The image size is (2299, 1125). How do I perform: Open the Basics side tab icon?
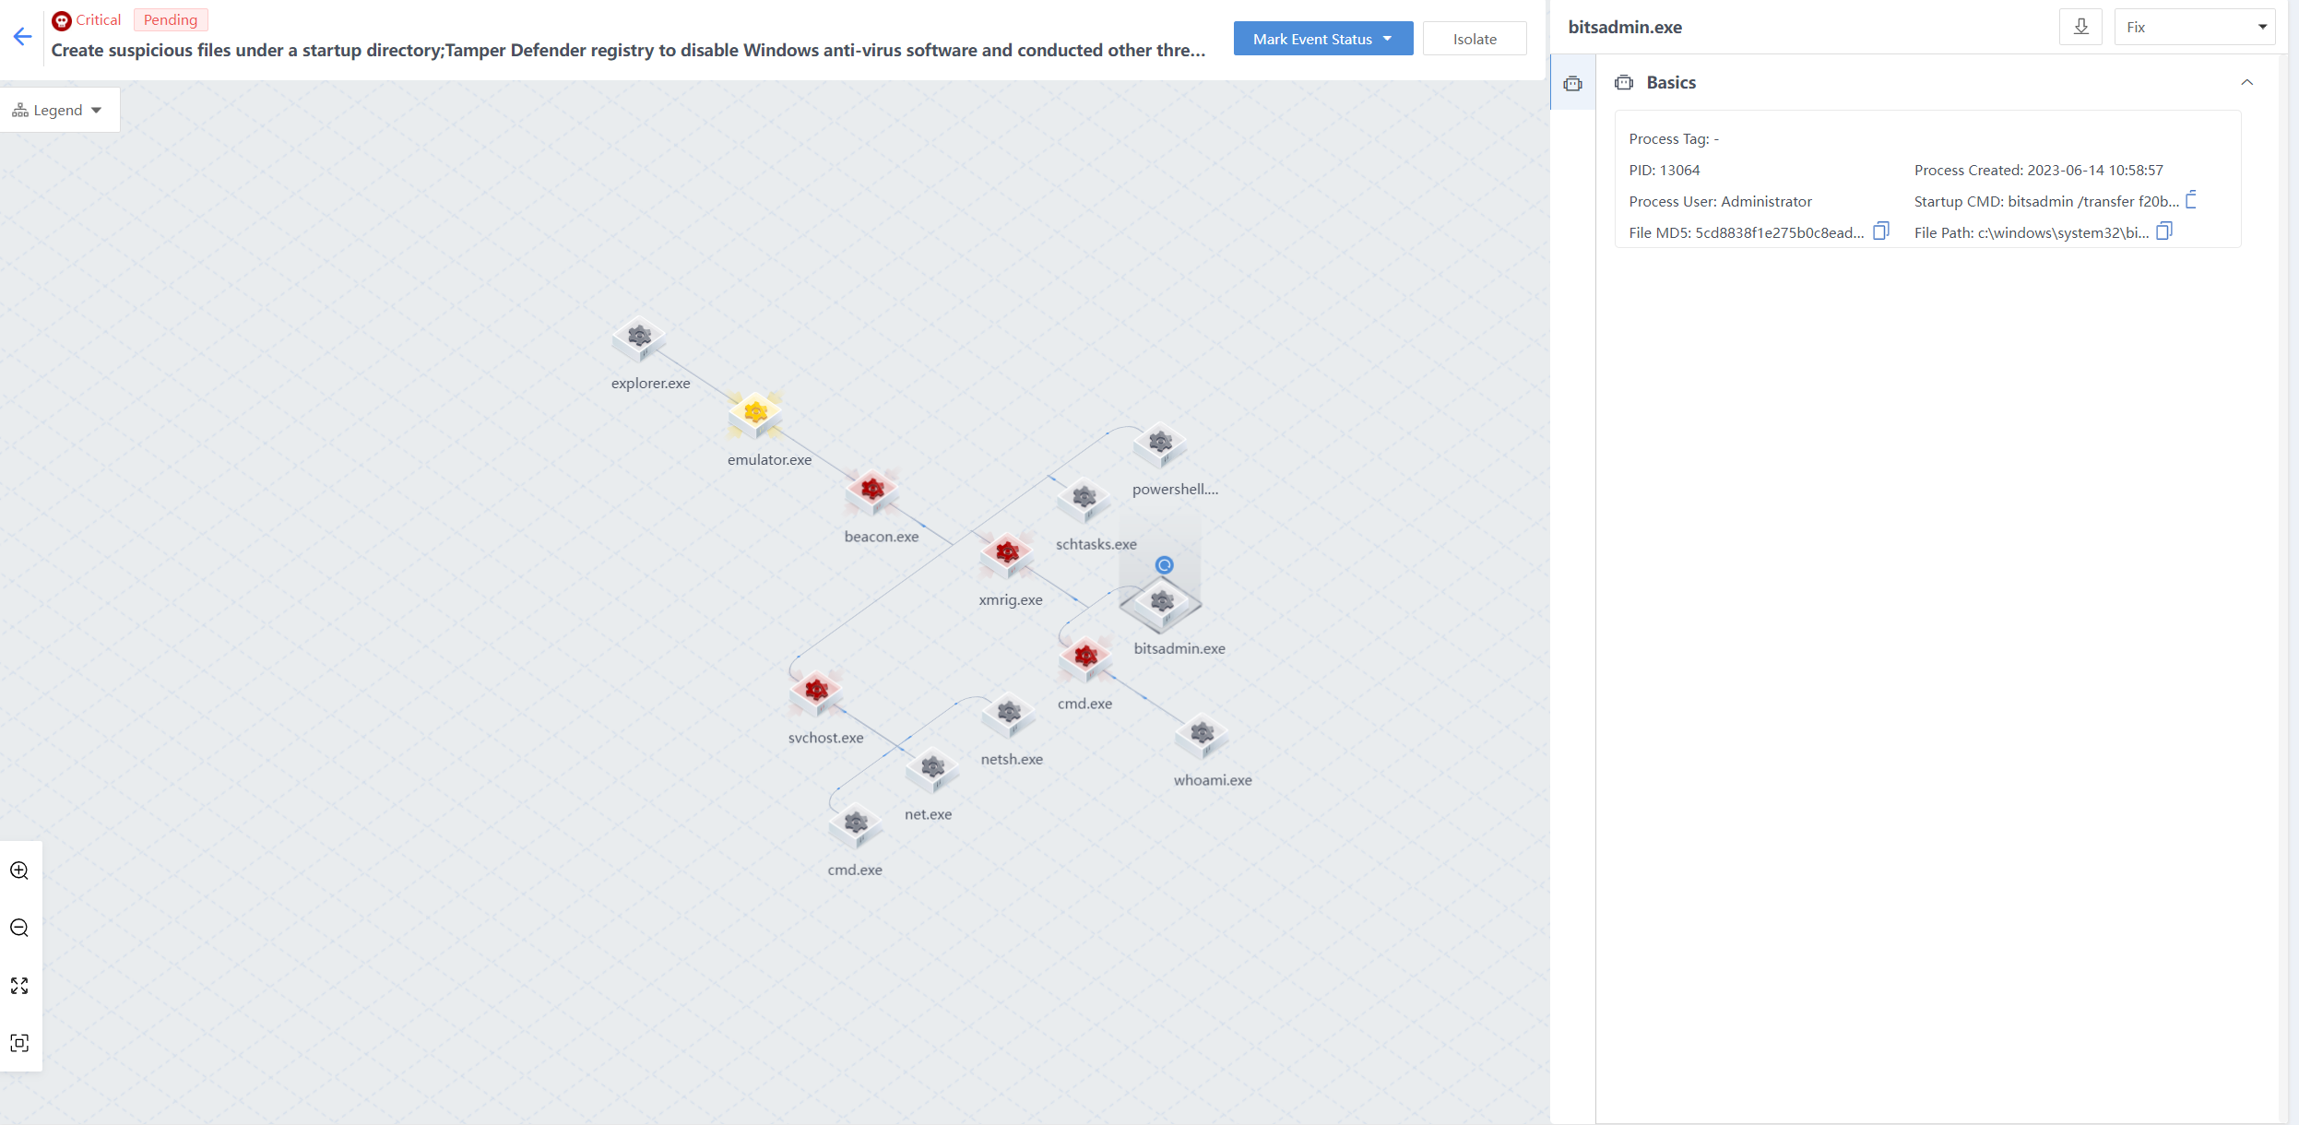pos(1573,84)
